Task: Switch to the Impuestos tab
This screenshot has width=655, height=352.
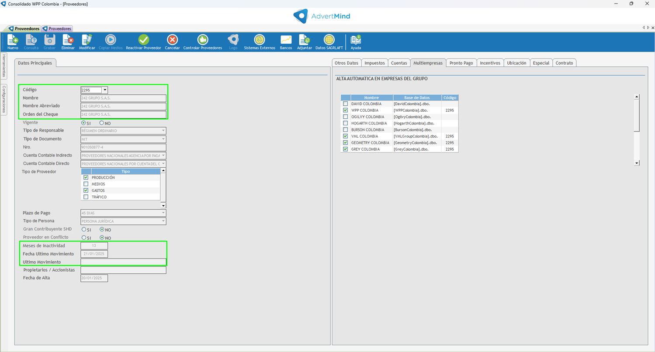Action: pyautogui.click(x=374, y=63)
